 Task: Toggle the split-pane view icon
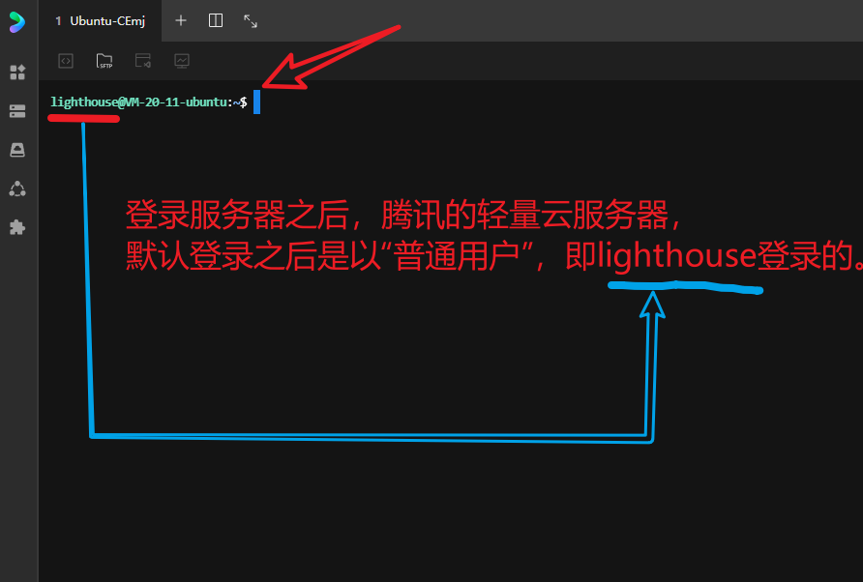(216, 20)
